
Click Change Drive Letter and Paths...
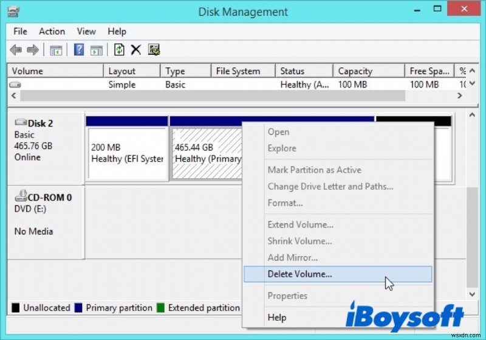point(338,187)
